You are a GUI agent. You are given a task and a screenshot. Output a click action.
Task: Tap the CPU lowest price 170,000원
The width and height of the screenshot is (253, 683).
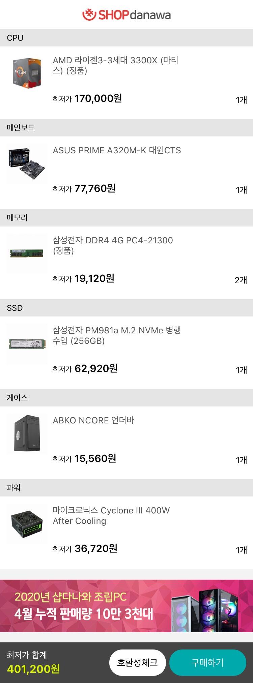click(98, 98)
